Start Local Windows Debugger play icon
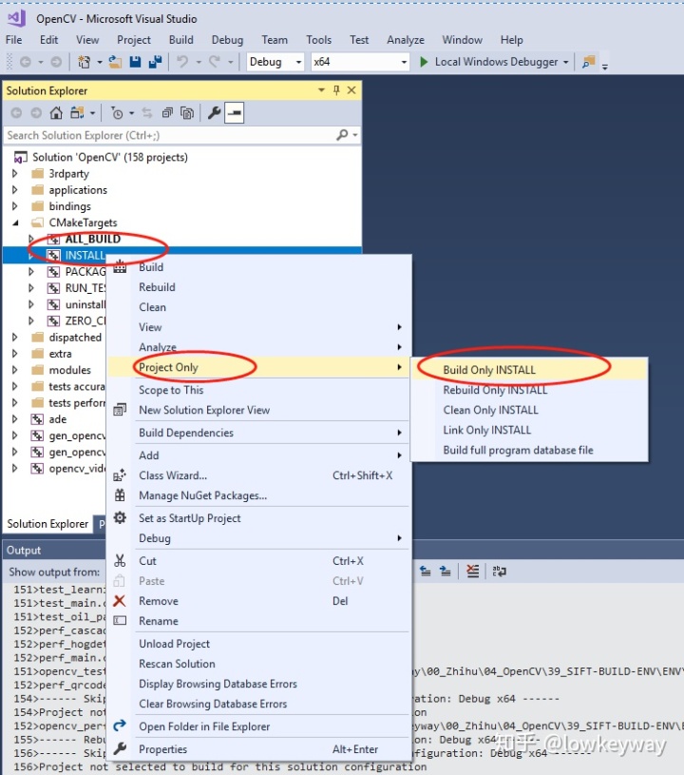The width and height of the screenshot is (684, 775). [x=424, y=62]
